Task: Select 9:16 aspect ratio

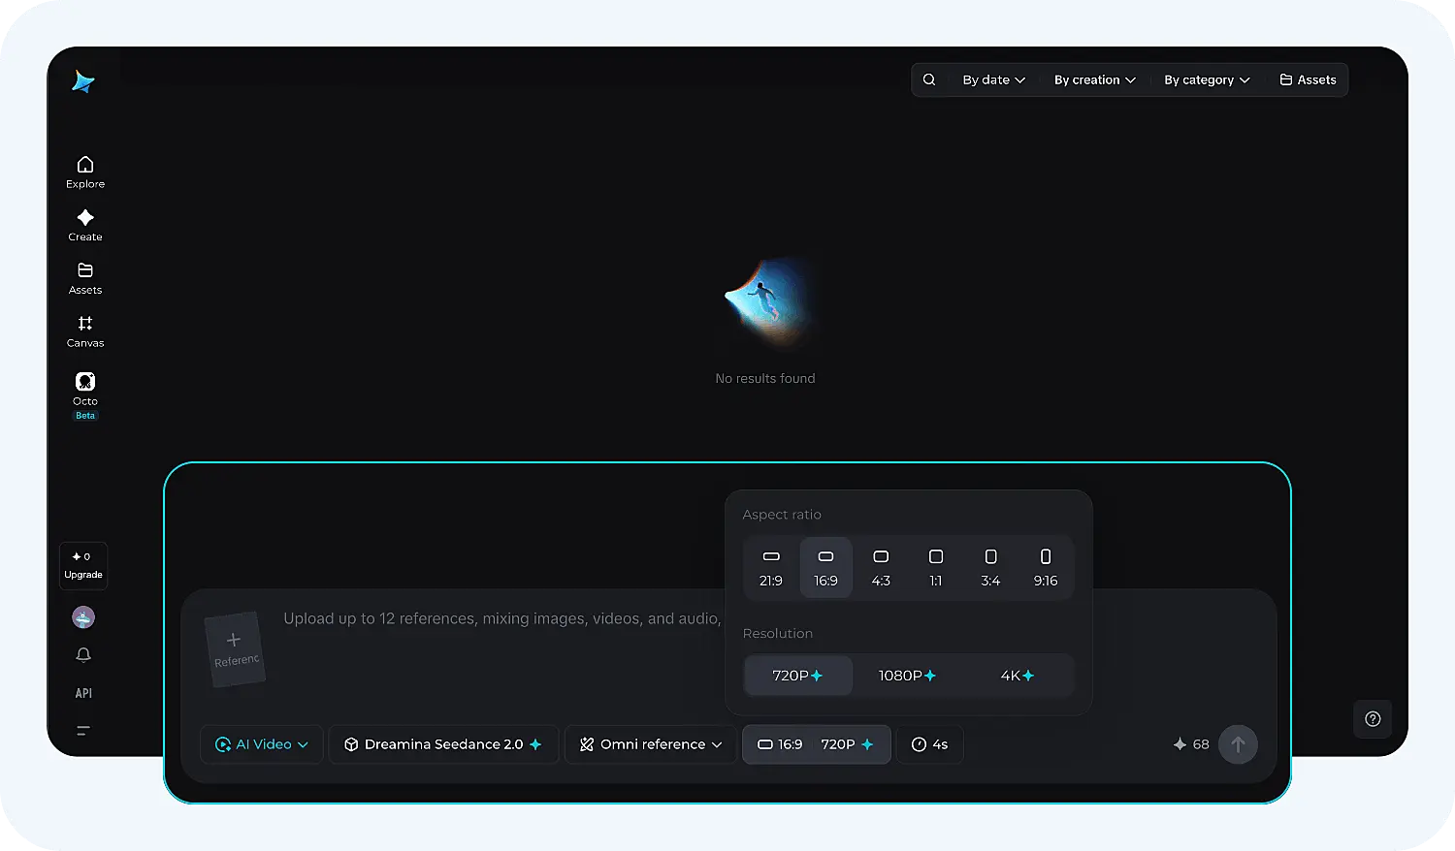Action: (1046, 568)
